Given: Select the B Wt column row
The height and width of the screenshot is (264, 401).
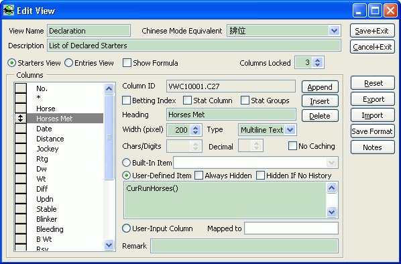Looking at the screenshot, I should point(65,239).
